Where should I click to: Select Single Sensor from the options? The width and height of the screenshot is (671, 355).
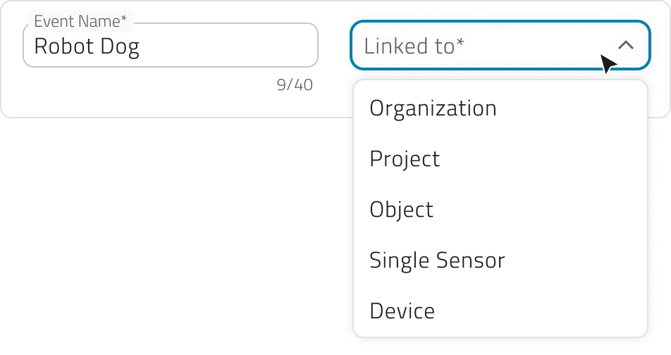coord(437,261)
